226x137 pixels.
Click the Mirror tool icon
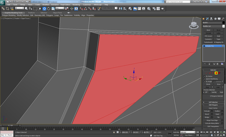pos(120,8)
